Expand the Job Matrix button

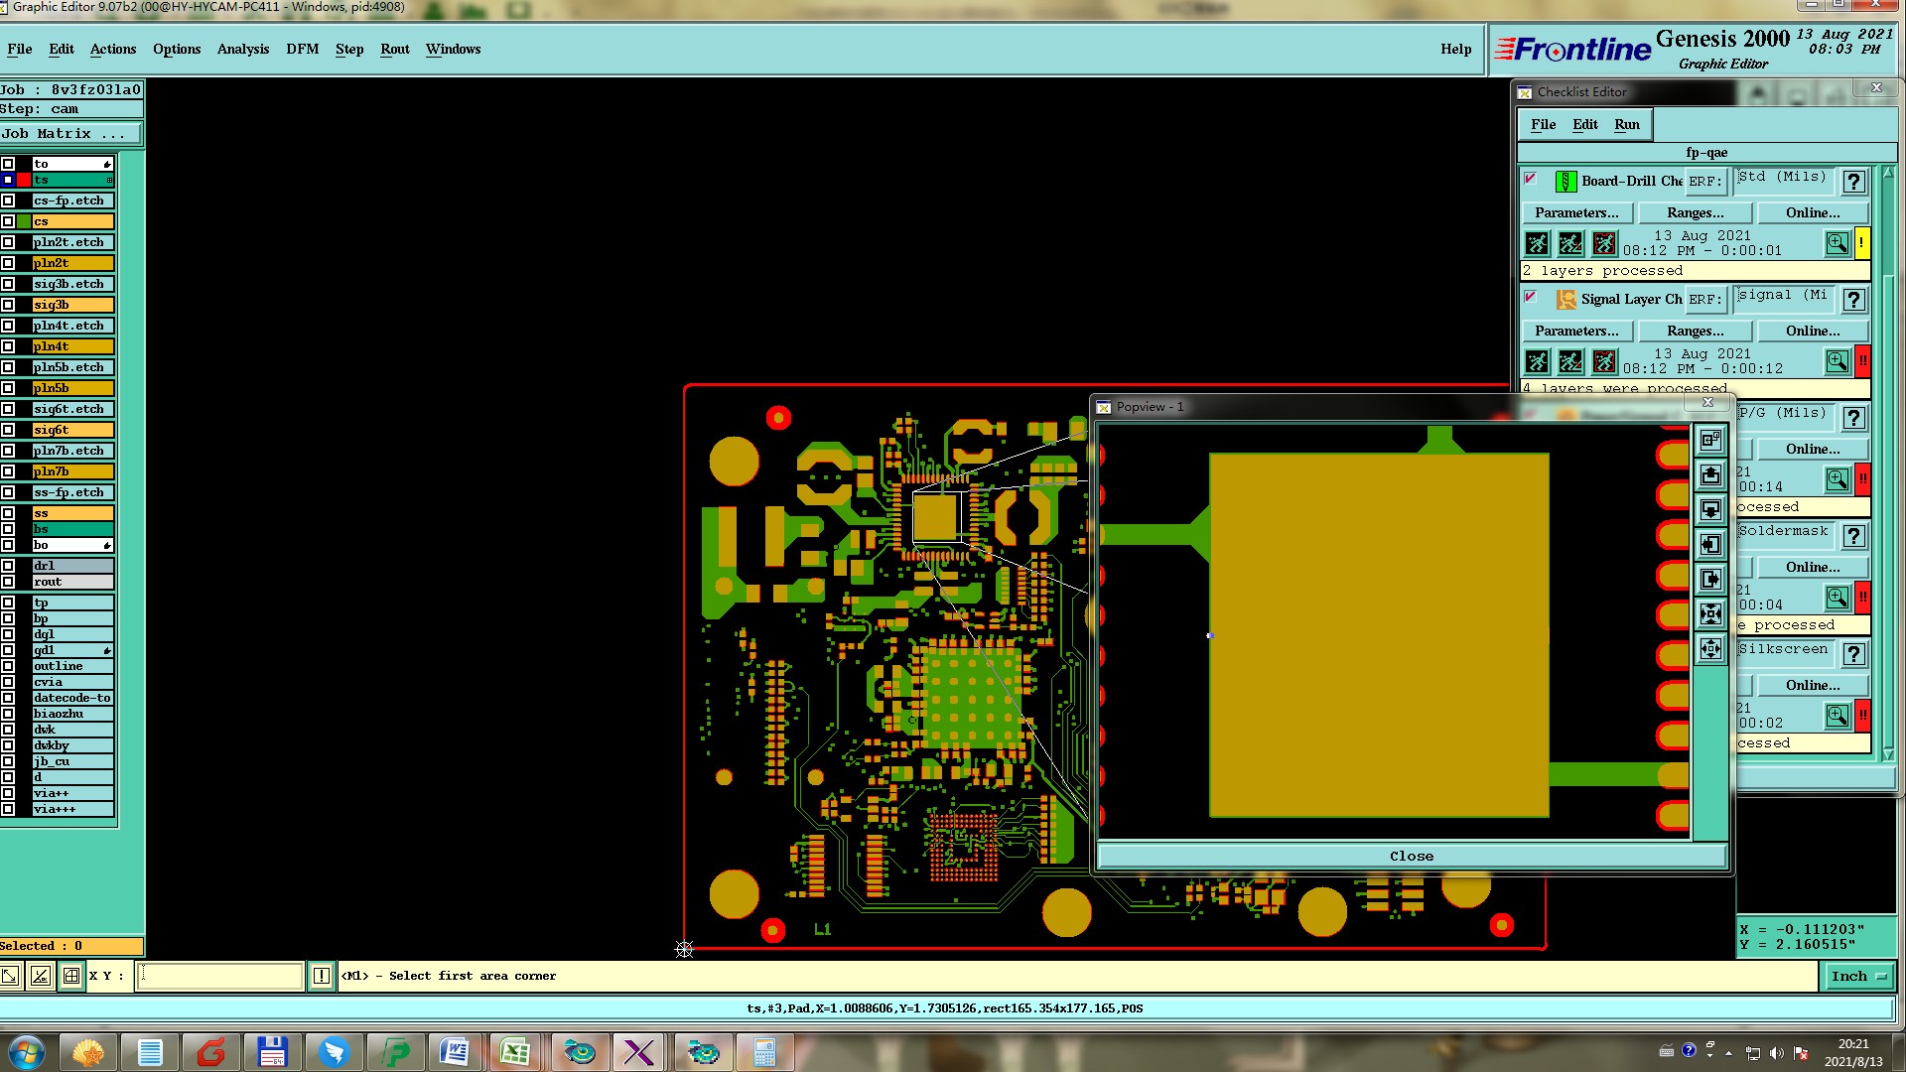[x=69, y=134]
